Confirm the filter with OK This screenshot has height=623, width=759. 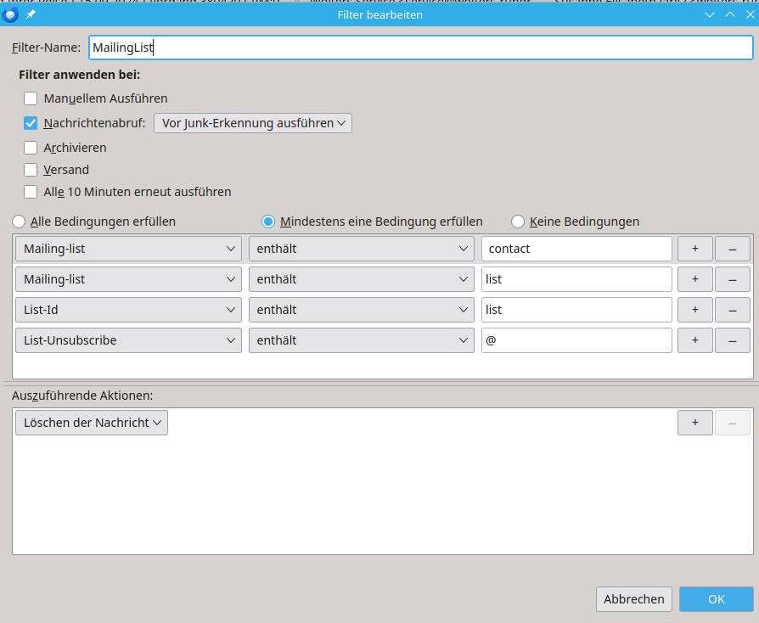(717, 599)
